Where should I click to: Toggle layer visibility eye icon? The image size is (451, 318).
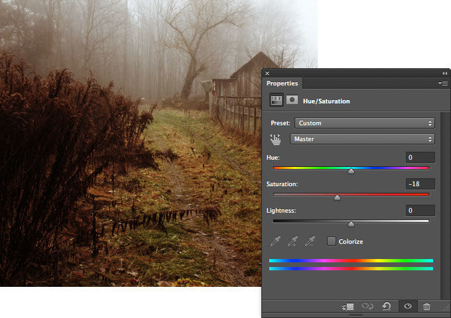coord(407,306)
